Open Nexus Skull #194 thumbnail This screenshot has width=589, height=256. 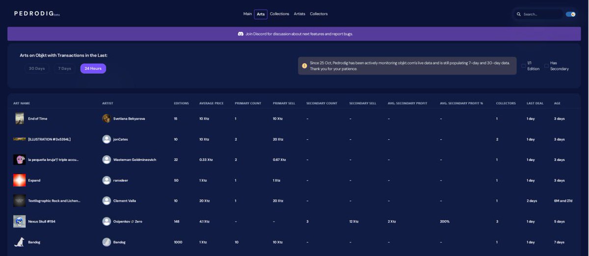[x=20, y=221]
